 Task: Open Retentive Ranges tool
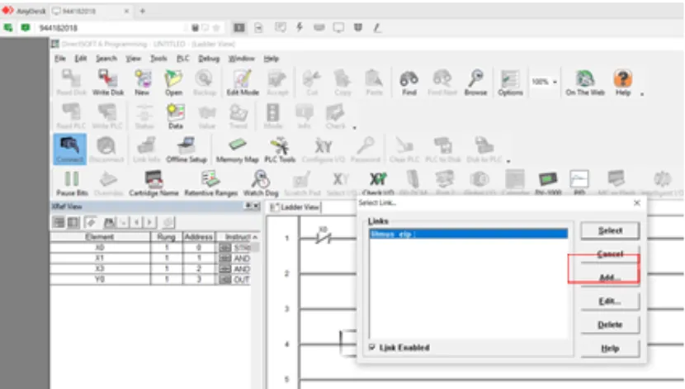pos(211,183)
